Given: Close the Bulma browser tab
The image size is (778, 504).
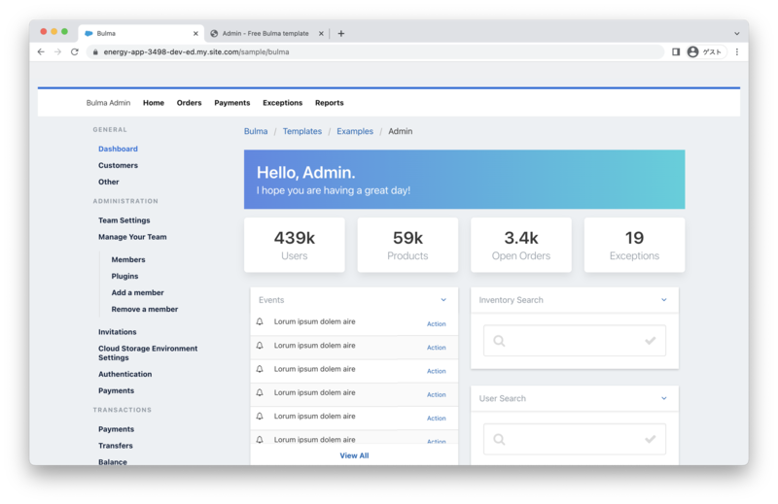Looking at the screenshot, I should [x=195, y=33].
